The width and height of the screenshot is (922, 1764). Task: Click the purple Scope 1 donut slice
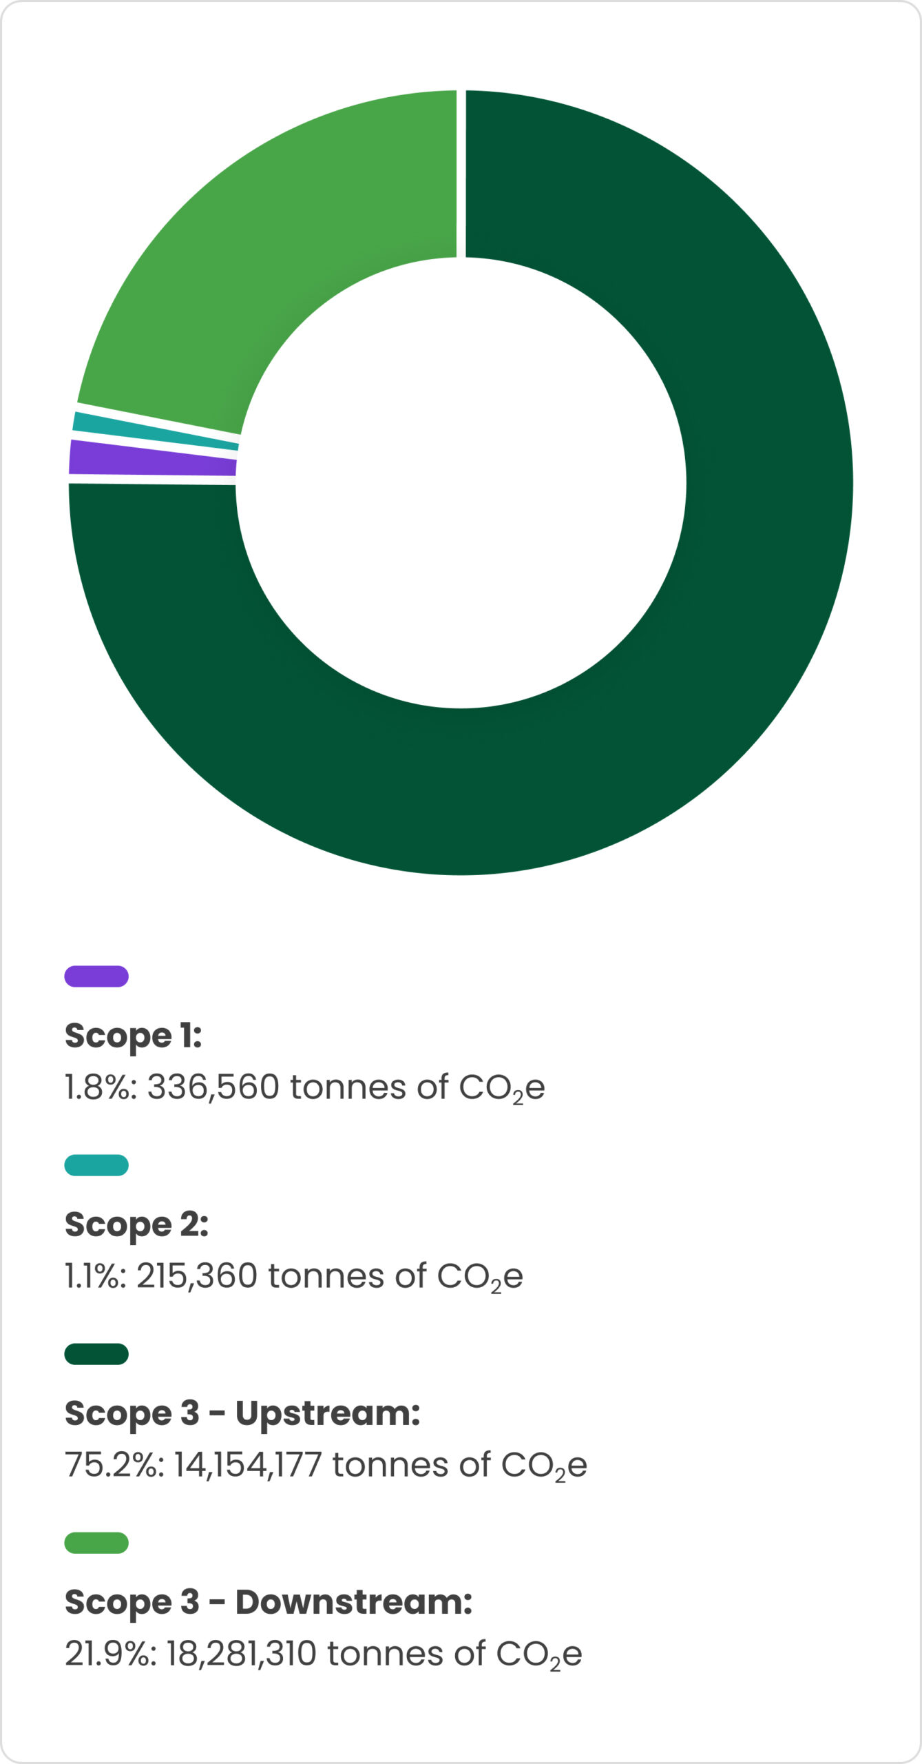coord(153,459)
